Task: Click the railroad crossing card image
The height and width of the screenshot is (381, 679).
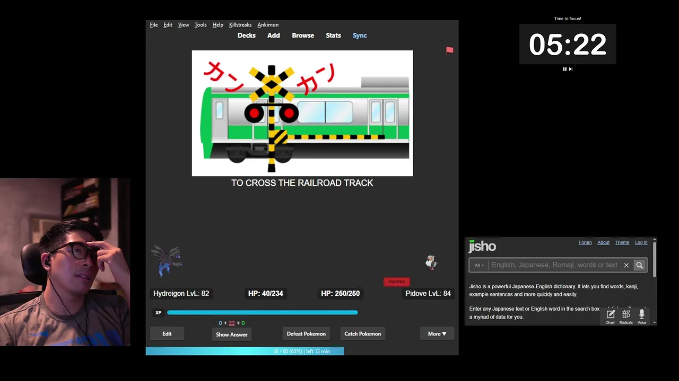Action: tap(302, 113)
